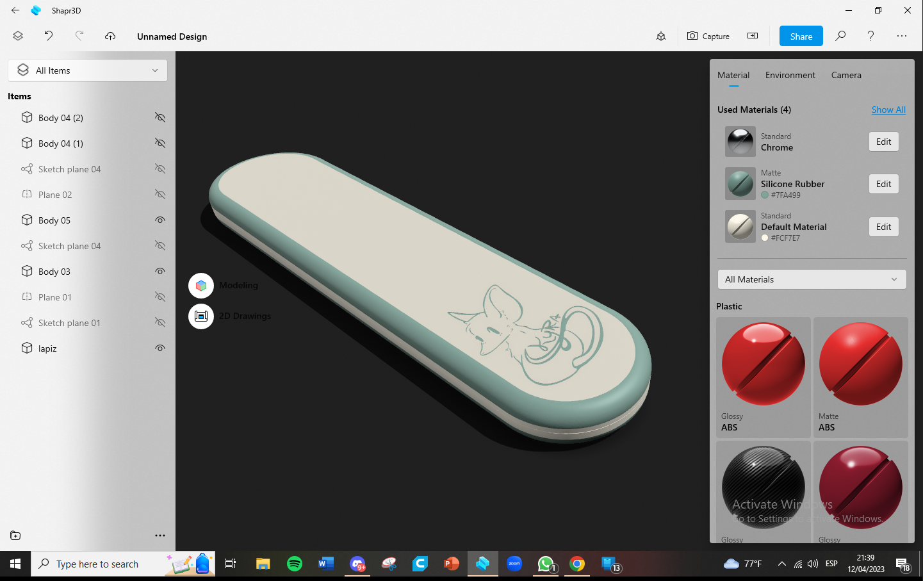Image resolution: width=923 pixels, height=581 pixels.
Task: Click the Modeling workspace cube icon
Action: pos(201,286)
